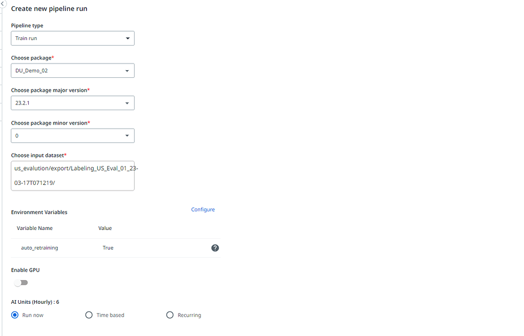Open the package major version dropdown 23.2.1

[x=73, y=103]
